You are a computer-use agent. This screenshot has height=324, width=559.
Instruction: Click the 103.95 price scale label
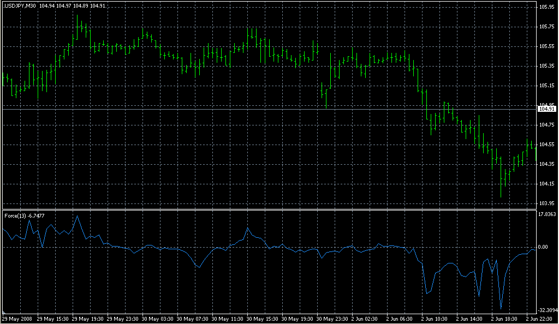[546, 203]
